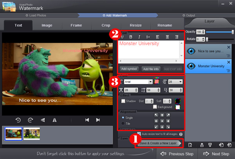Image resolution: width=235 pixels, height=159 pixels.
Task: Open the auto resize help tooltip
Action: pos(181,134)
